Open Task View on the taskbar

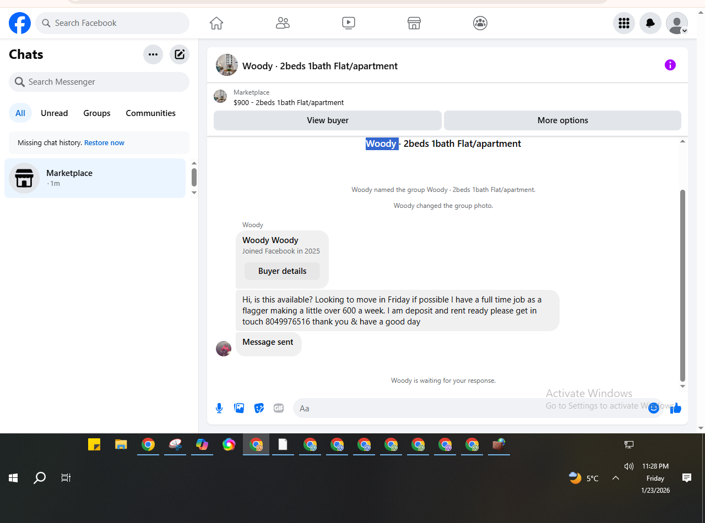(x=66, y=478)
